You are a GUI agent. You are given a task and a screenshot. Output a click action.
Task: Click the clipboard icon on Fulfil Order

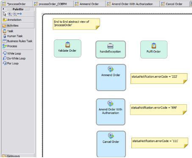point(154,46)
